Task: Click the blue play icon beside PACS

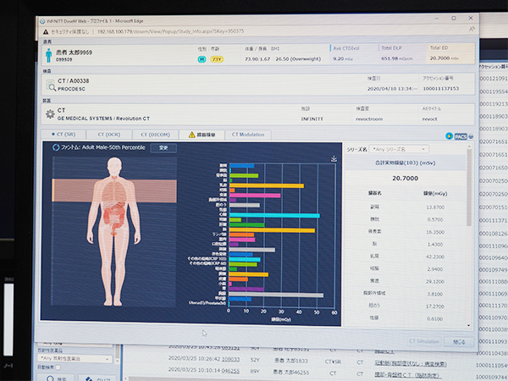Action: click(449, 135)
